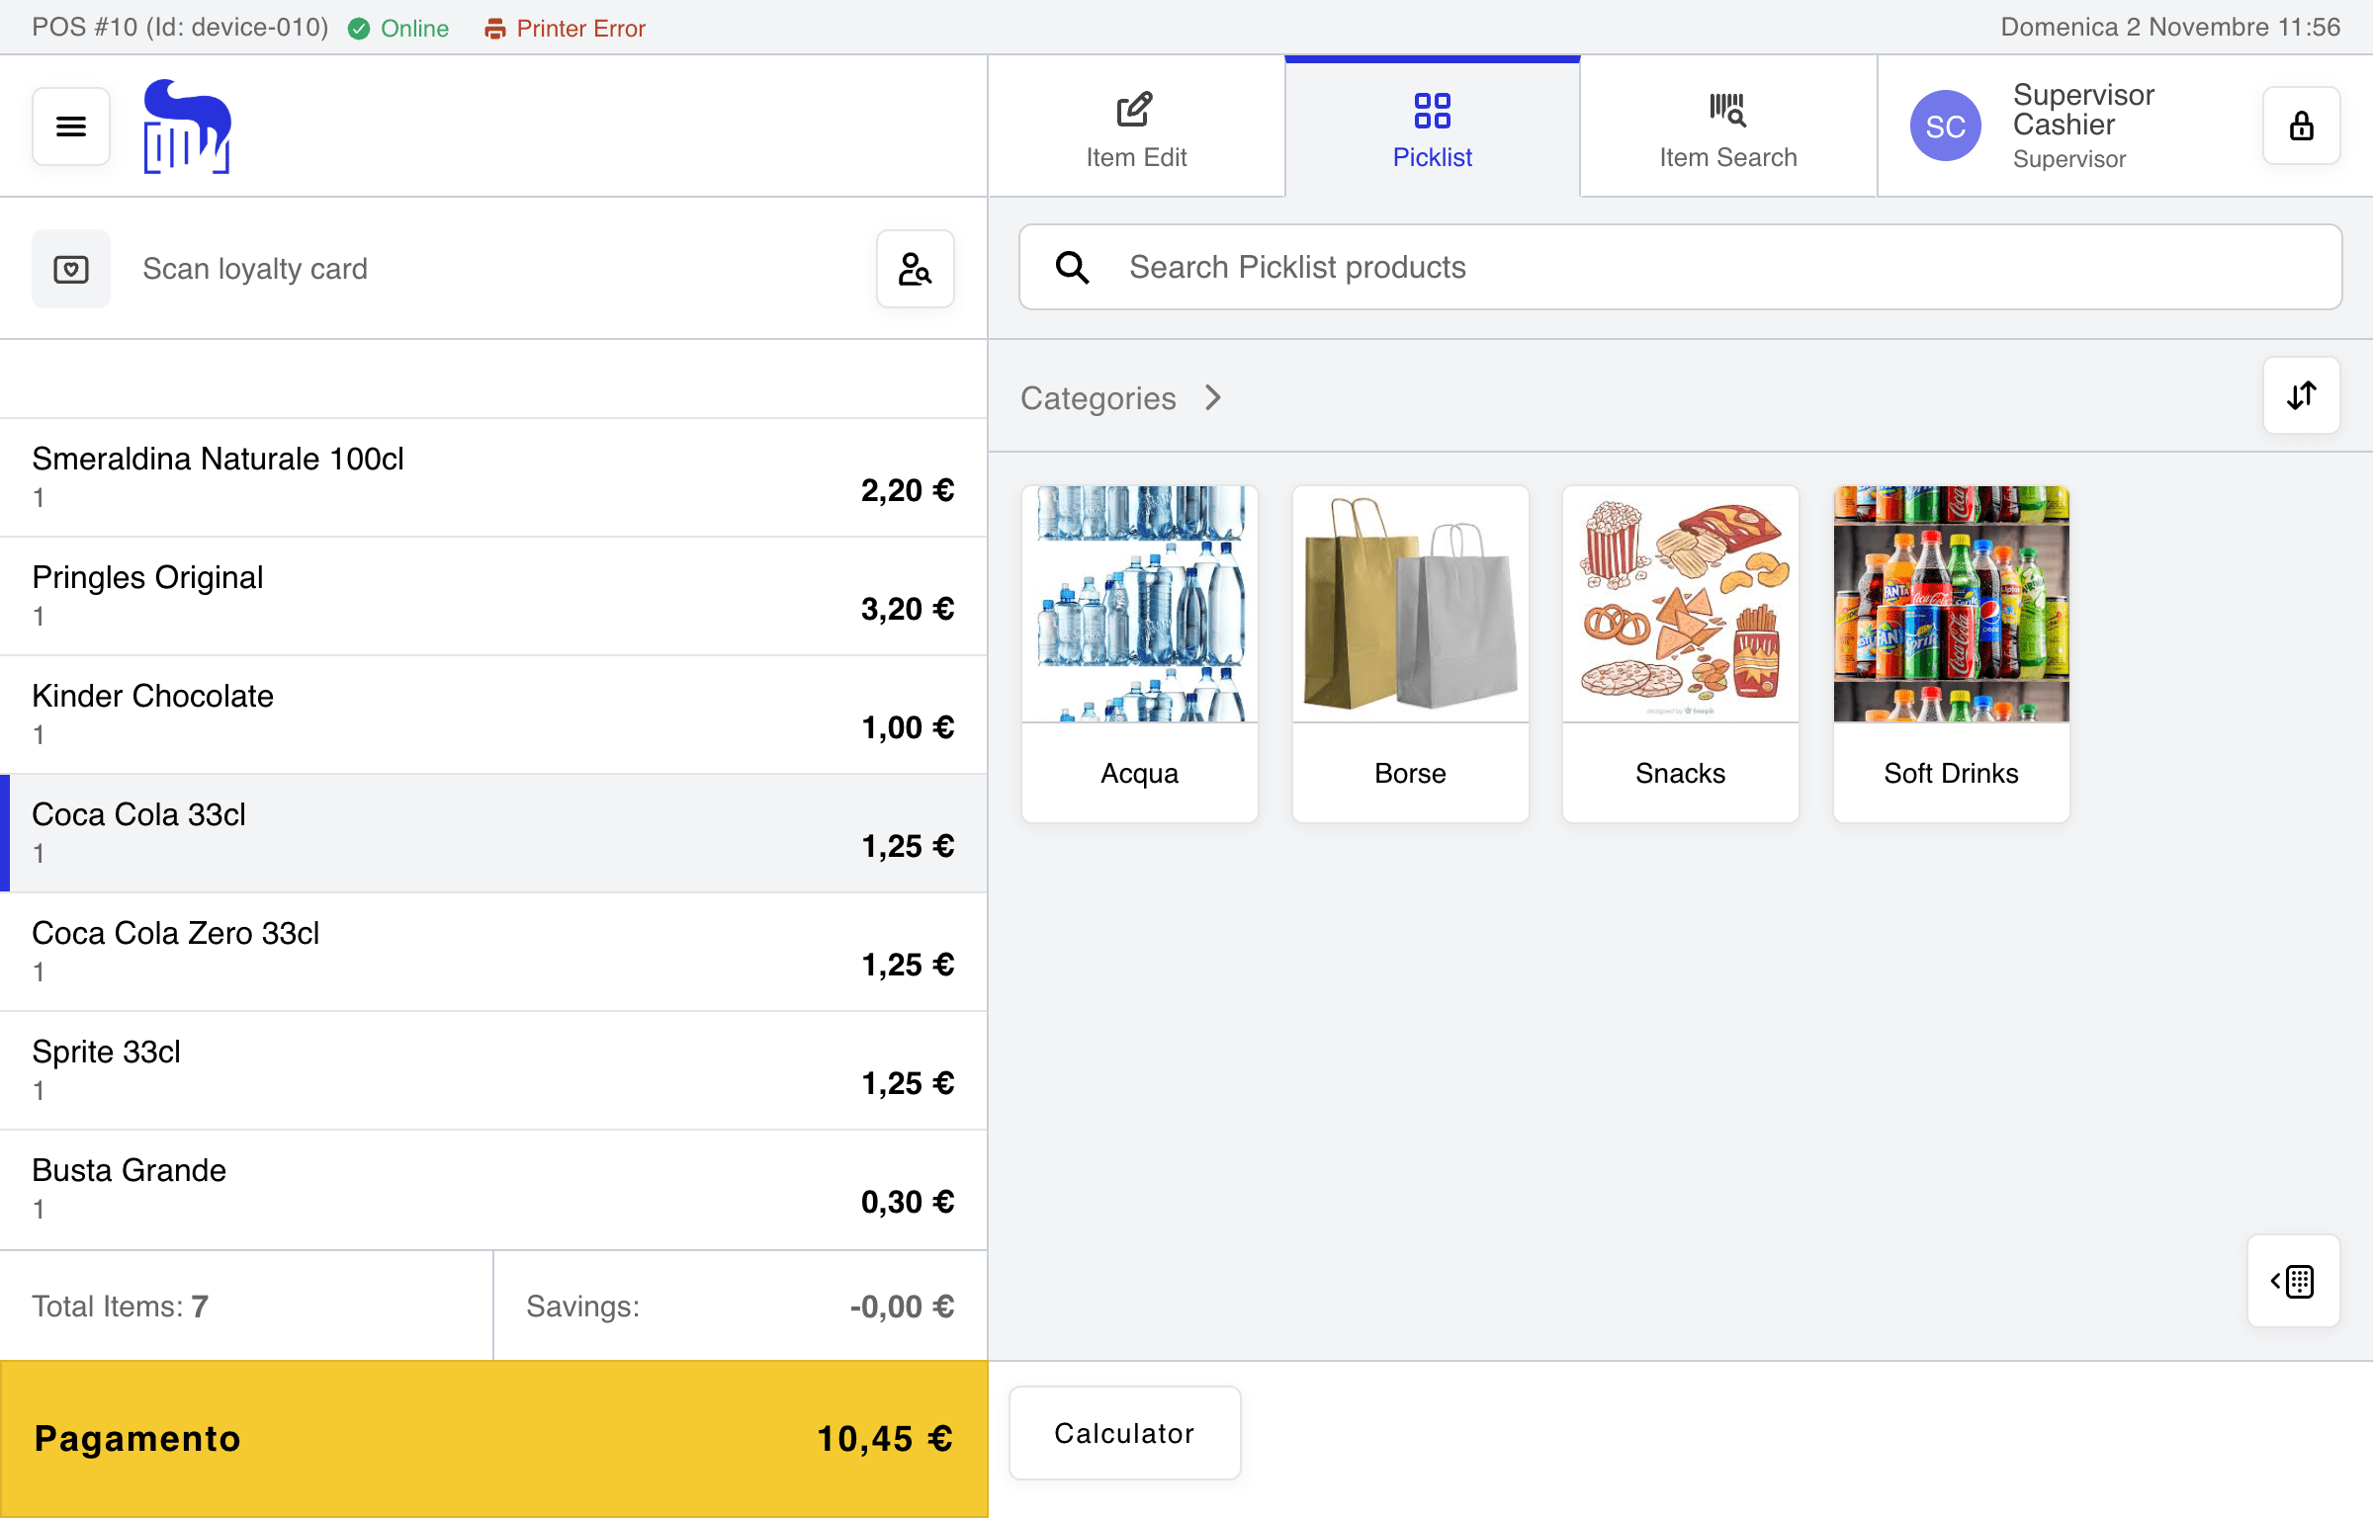This screenshot has height=1518, width=2373.
Task: Switch to the Item Search tab
Action: 1728,126
